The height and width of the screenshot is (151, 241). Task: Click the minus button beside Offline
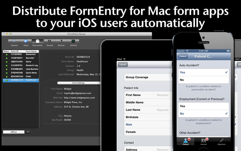click(x=28, y=132)
